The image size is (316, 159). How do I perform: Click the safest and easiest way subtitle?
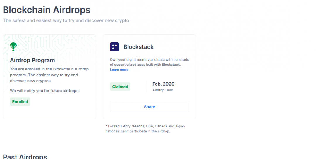pos(66,20)
